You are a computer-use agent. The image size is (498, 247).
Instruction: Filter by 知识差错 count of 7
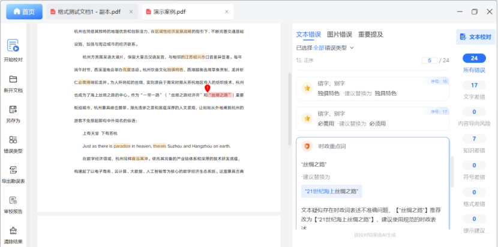[x=474, y=139]
